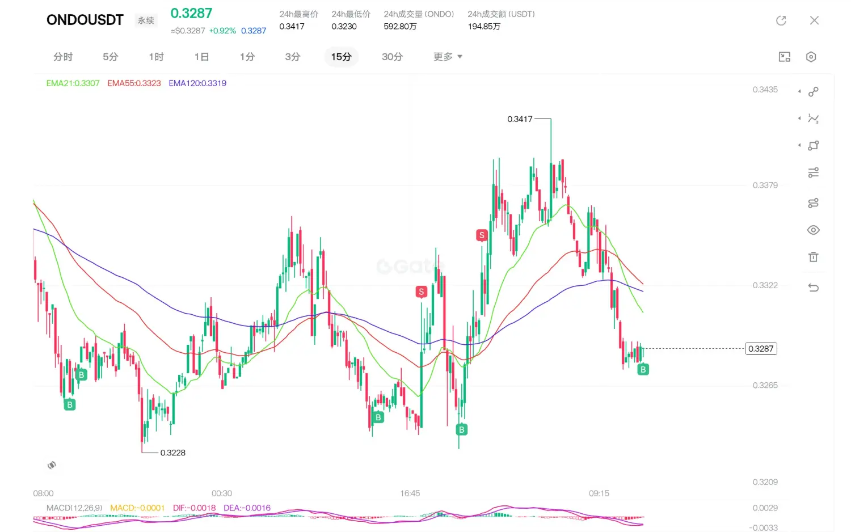Viewport: 851px width, 532px height.
Task: Click the double toggle switches icon
Action: point(814,203)
